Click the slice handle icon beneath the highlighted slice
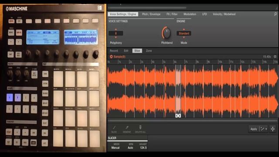Viewport: 279px width, 157px height. coord(178,116)
